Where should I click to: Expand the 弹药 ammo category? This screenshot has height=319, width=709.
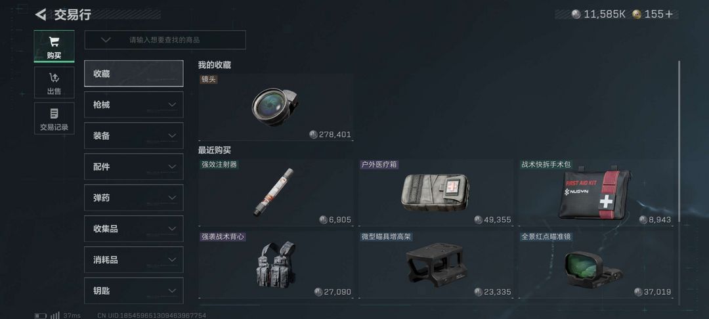pos(134,198)
